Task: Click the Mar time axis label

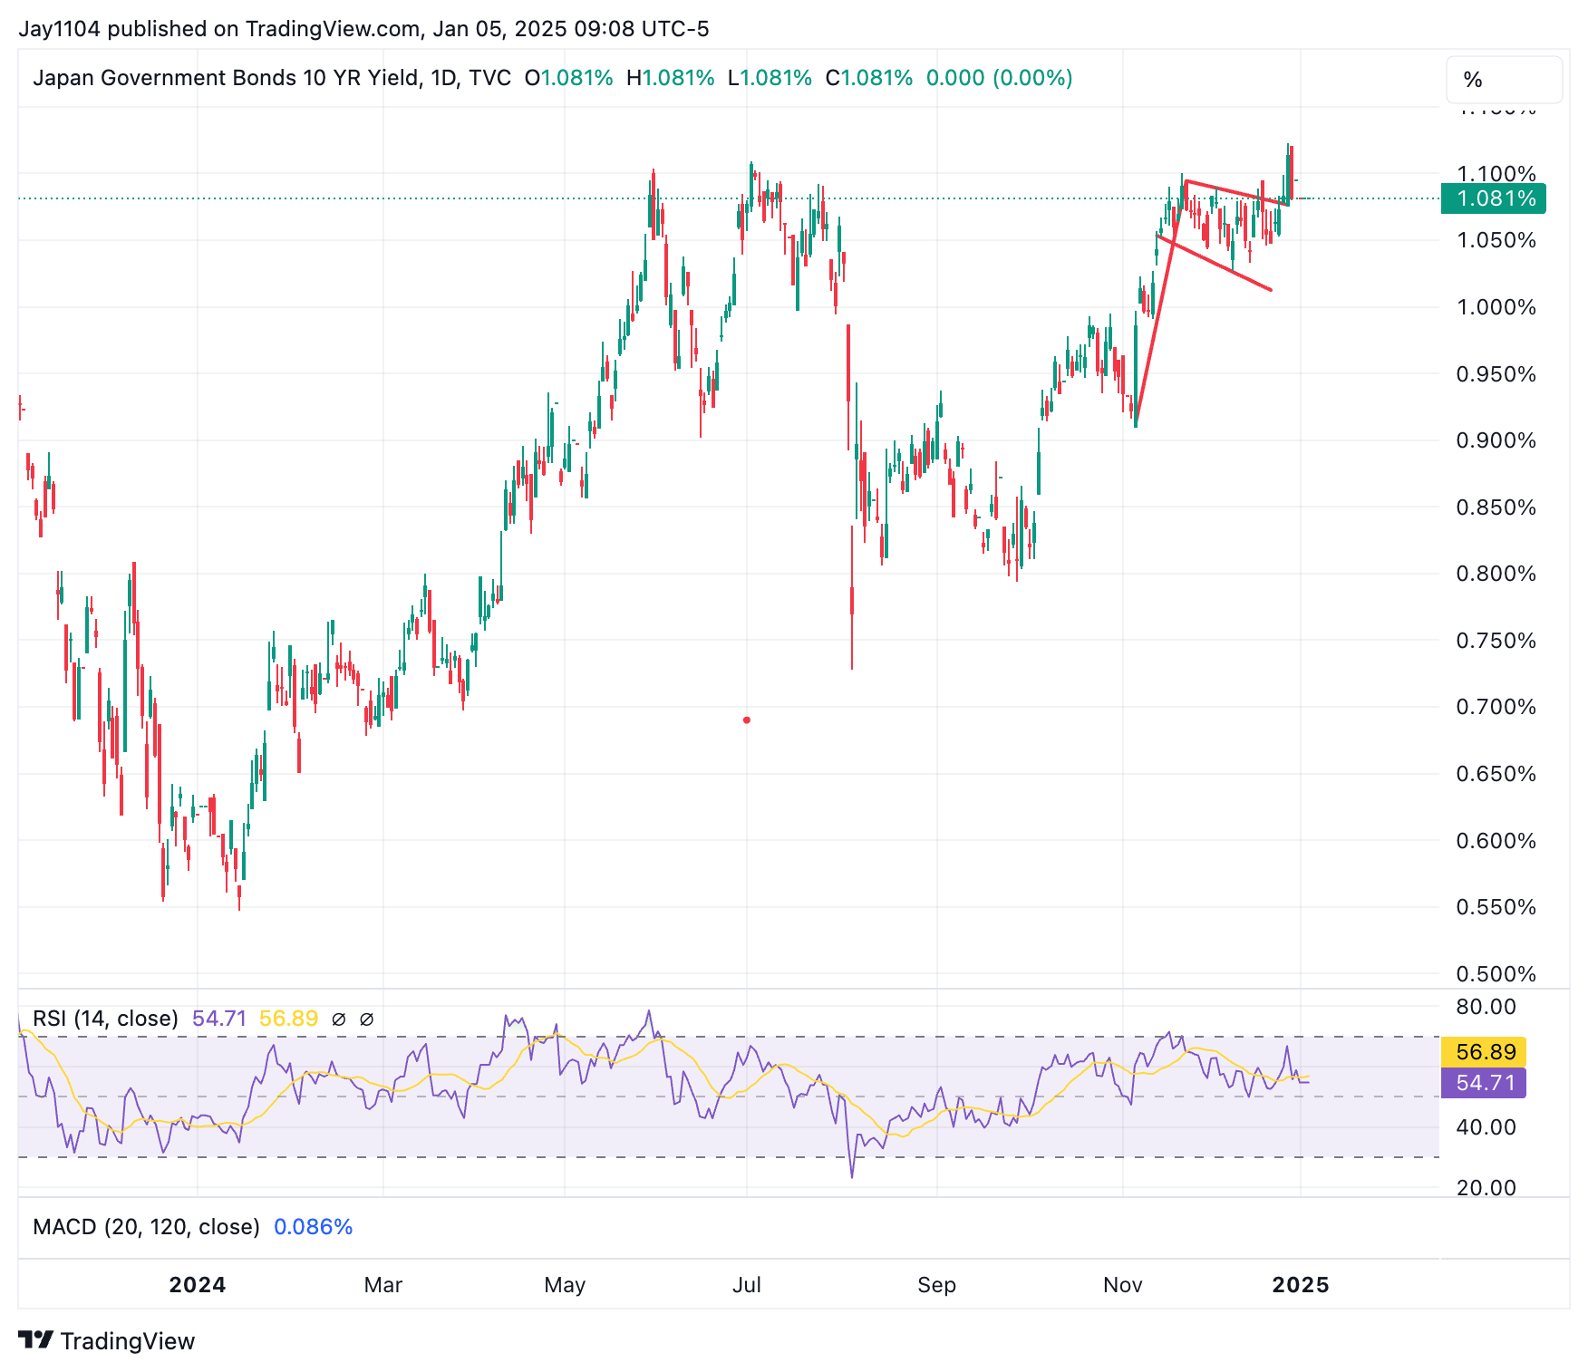Action: [x=383, y=1285]
